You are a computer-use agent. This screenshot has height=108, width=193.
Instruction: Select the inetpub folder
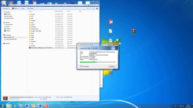pos(33,20)
